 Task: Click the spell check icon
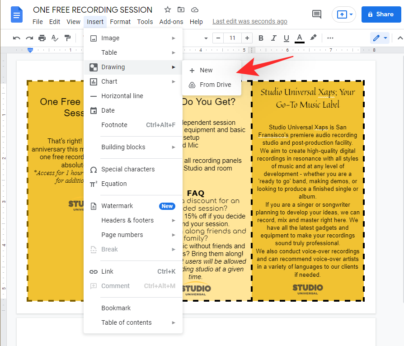[55, 38]
